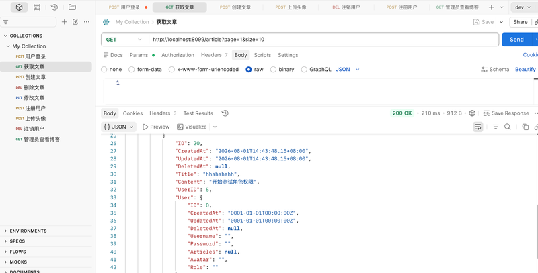
Task: Open the dev environment dropdown
Action: pyautogui.click(x=523, y=7)
